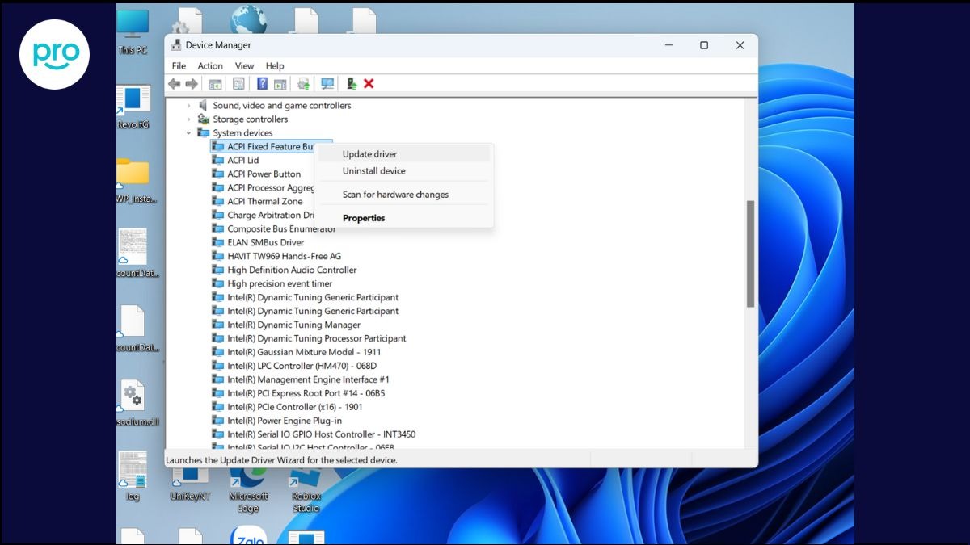Select HAVIT TW969 Hands-Free AG
Viewport: 970px width, 545px height.
[x=285, y=257]
